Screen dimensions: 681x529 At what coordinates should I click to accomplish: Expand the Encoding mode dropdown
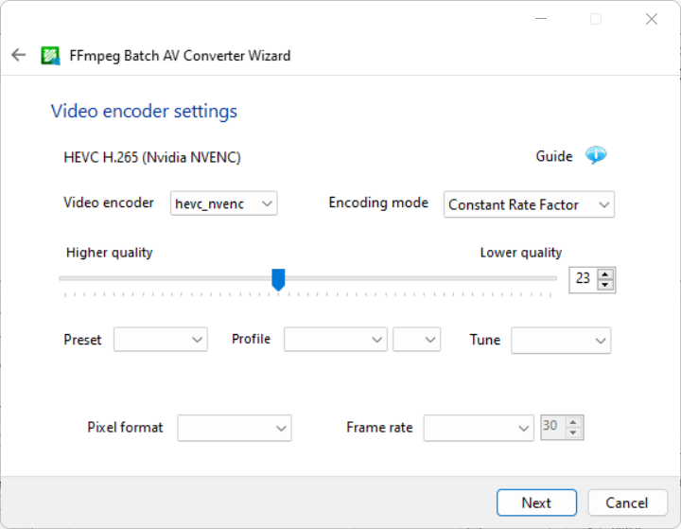[529, 204]
